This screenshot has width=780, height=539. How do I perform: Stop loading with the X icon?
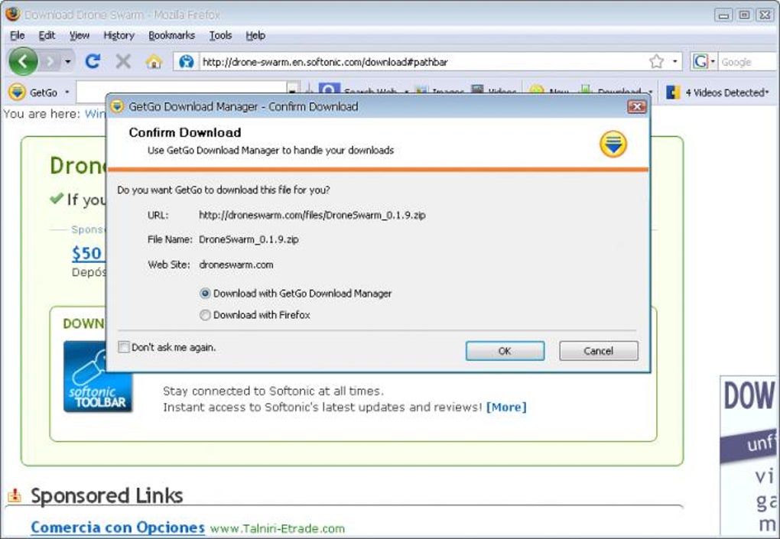pos(123,62)
